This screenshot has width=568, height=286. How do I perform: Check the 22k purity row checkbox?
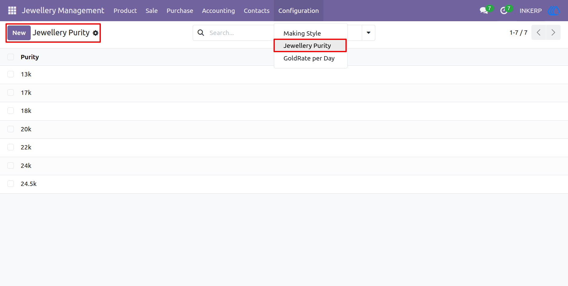11,147
